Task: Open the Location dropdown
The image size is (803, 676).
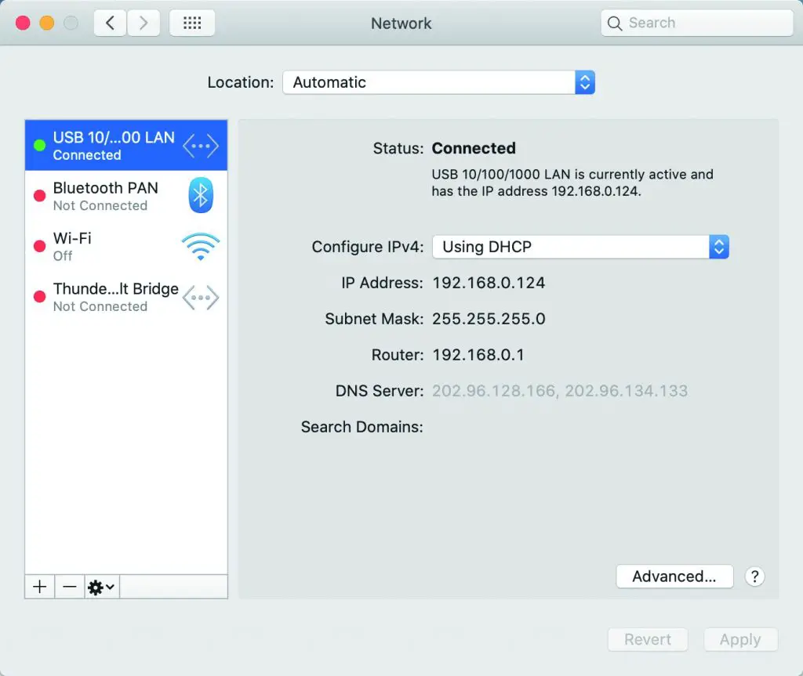Action: 439,82
